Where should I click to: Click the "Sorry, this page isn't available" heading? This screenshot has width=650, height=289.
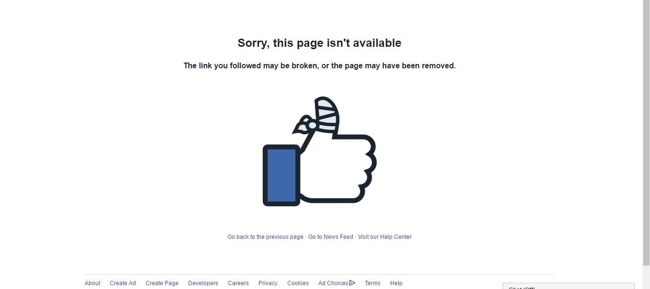[x=320, y=43]
